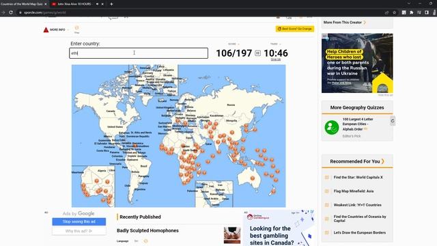437x246 pixels.
Task: Click the orange chevron after More From This Creator
Action: [x=365, y=23]
